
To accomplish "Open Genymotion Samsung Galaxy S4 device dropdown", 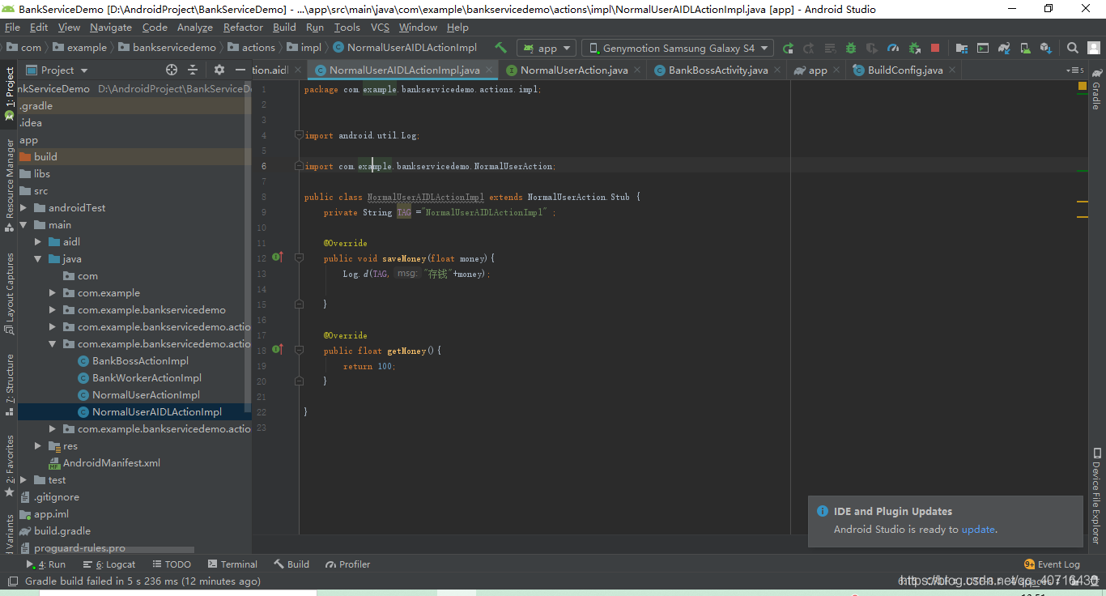I will tap(678, 48).
